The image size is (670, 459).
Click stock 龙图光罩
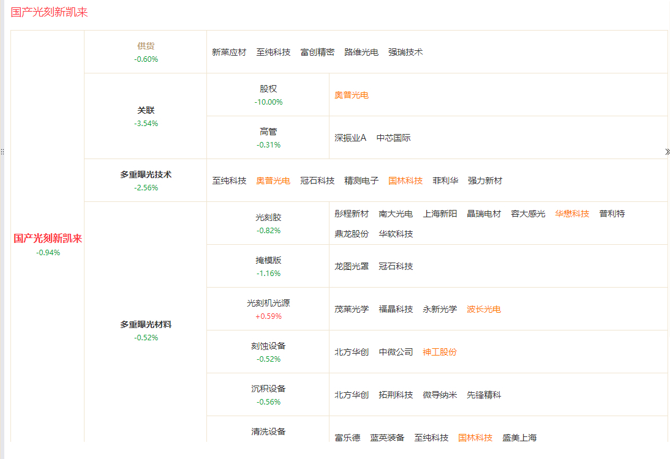pyautogui.click(x=352, y=266)
